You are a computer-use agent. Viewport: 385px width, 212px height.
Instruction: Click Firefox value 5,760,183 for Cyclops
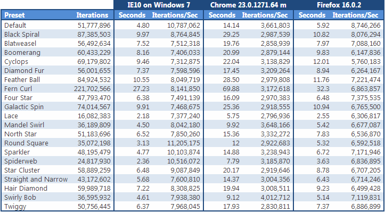[366, 62]
